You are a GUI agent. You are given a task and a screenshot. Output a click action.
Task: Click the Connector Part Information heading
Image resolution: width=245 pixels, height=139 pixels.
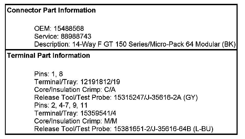(x=51, y=11)
